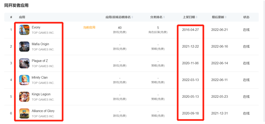Sort by 最后更新 column
The image size is (265, 124).
click(x=219, y=17)
